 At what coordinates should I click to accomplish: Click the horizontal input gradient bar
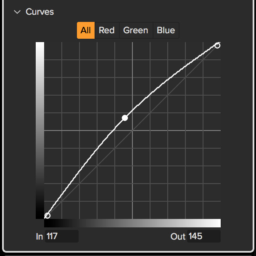(x=132, y=223)
